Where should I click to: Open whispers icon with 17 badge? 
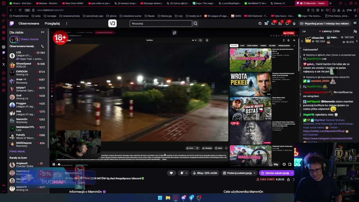coord(287,24)
